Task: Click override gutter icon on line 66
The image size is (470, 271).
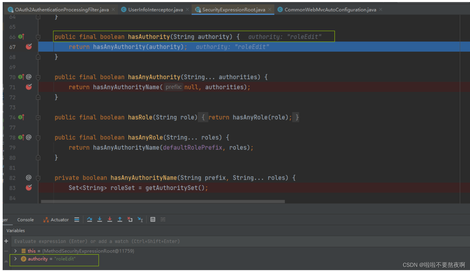Action: tap(21, 37)
